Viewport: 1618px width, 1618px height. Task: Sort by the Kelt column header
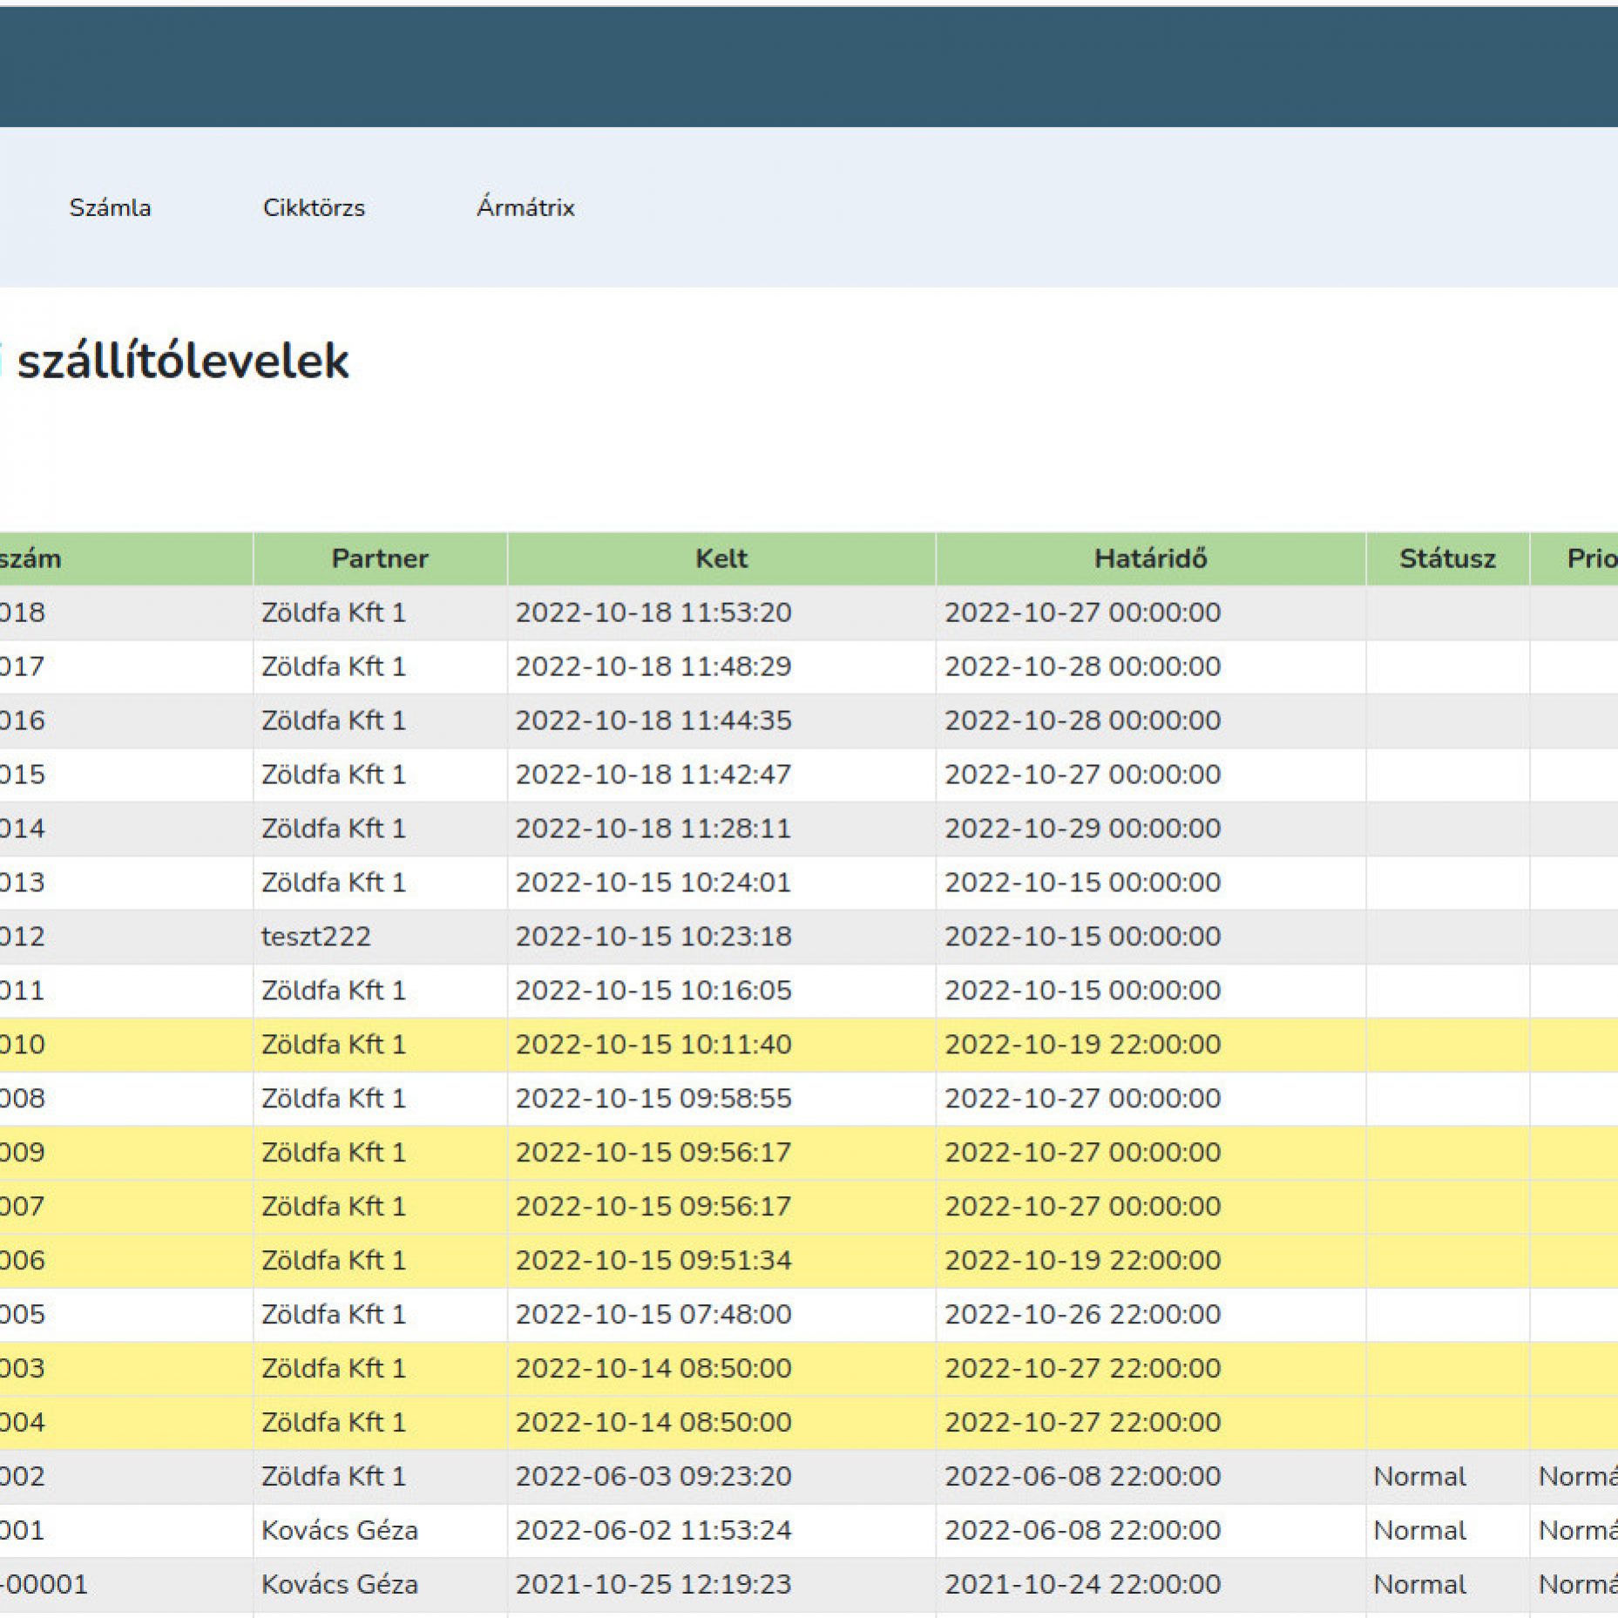[x=721, y=559]
